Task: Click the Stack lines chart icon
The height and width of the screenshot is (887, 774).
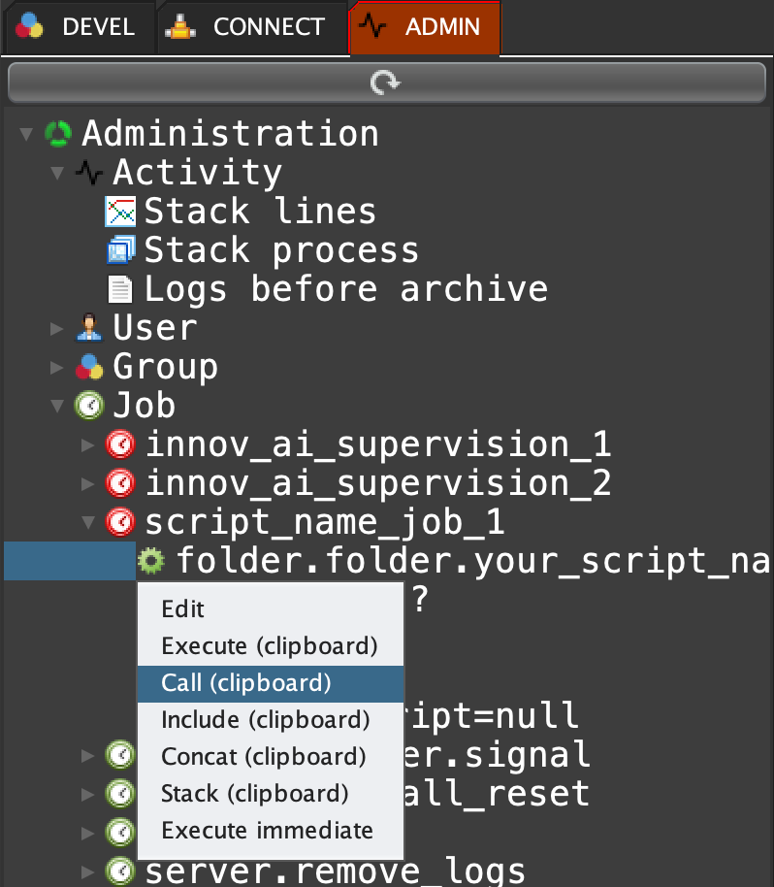Action: (x=120, y=211)
